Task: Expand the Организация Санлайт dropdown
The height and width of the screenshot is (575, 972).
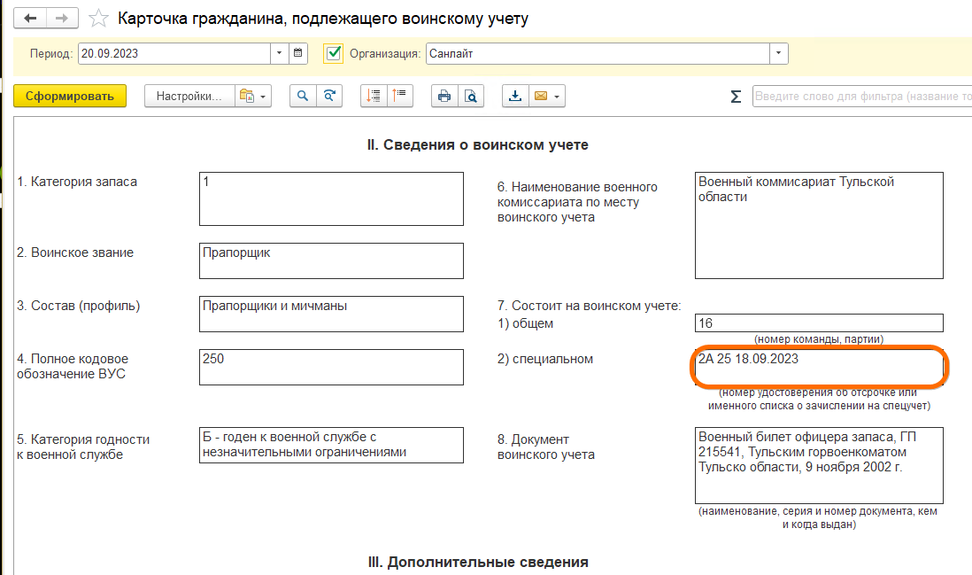Action: pyautogui.click(x=779, y=53)
